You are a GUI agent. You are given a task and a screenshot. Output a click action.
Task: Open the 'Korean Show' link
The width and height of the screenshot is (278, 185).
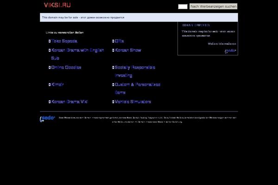(x=128, y=50)
